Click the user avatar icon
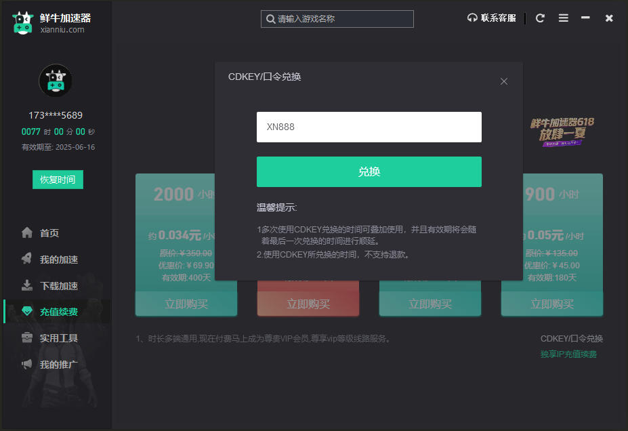 tap(56, 81)
